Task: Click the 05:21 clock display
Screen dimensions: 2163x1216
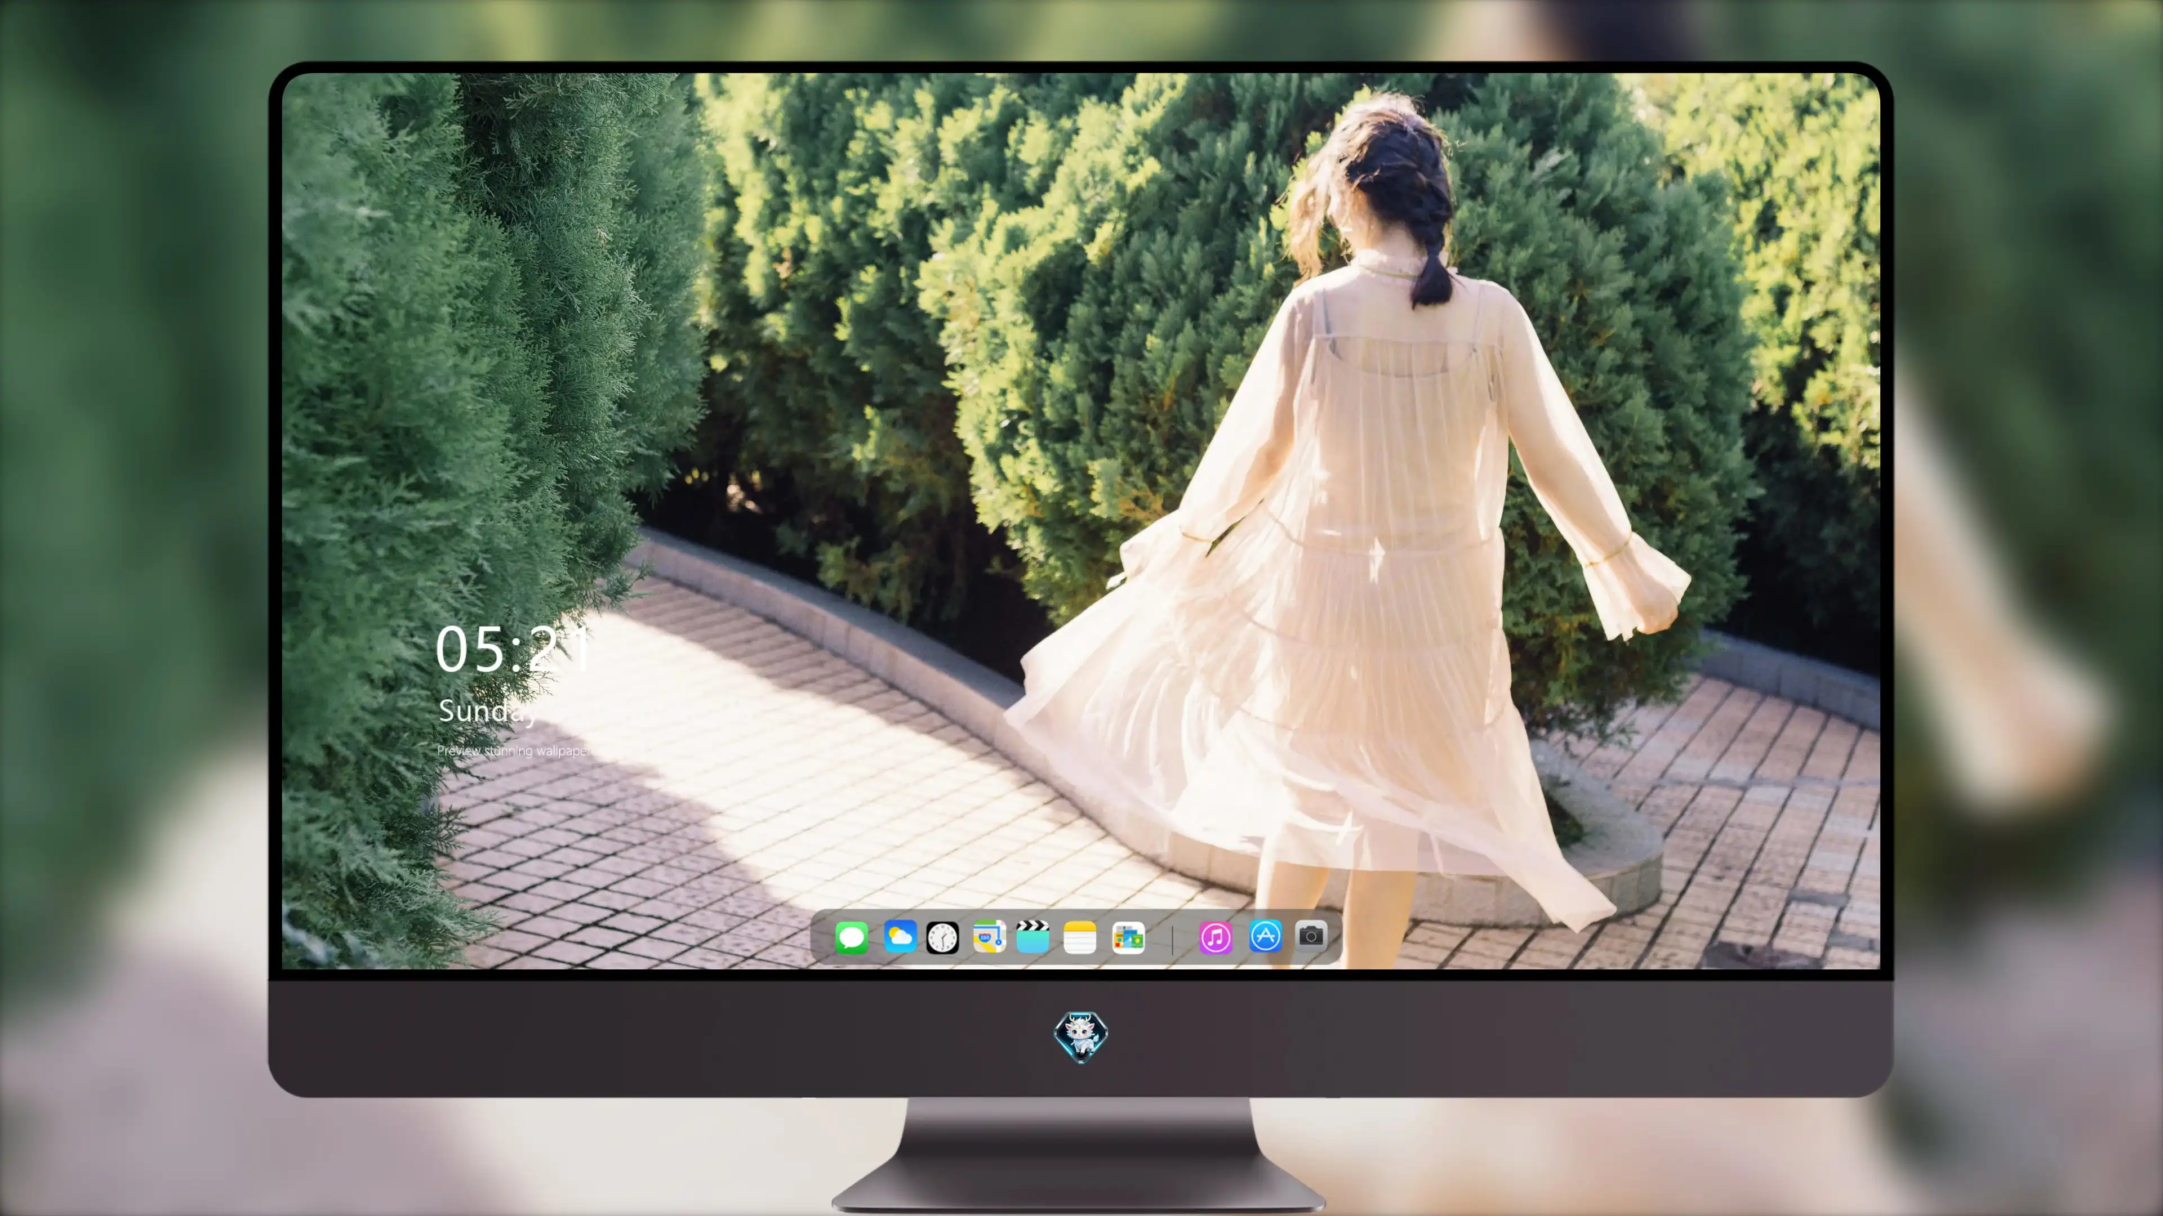Action: (x=513, y=649)
